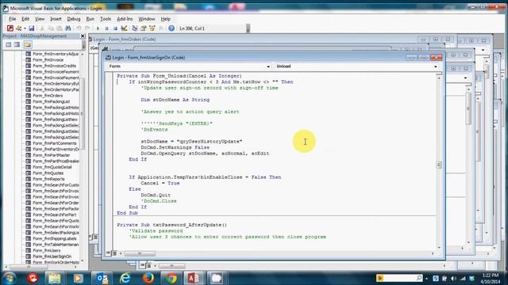Select Form_frmPackingListNew in project tree
Viewport: 508px width, 285px height.
[x=55, y=120]
